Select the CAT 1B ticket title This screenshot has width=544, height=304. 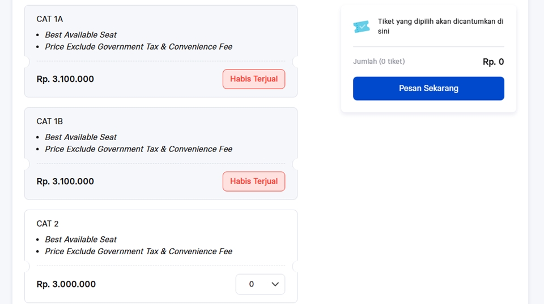[x=50, y=121]
